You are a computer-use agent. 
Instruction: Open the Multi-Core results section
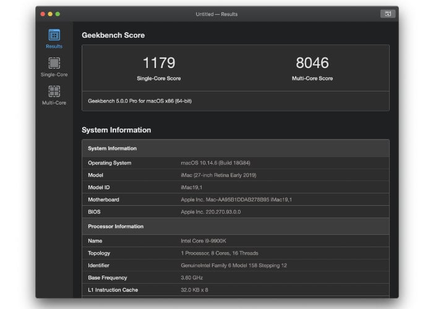(x=54, y=95)
